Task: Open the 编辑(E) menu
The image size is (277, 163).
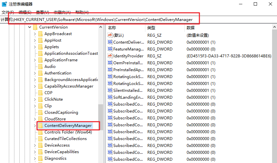Action: 25,12
